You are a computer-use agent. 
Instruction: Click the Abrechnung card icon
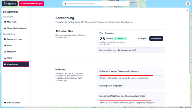tap(5, 64)
